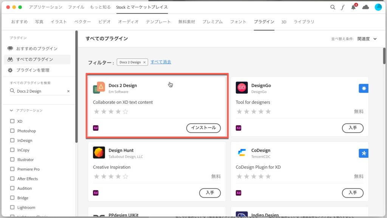This screenshot has height=218, width=387.
Task: Check the Photoshop application filter
Action: coord(12,131)
